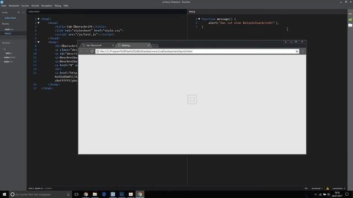Click the Chrome profile button in title bar
This screenshot has height=198, width=353.
286,42
